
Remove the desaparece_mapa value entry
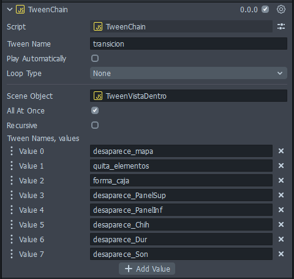281,151
